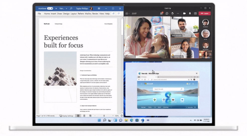Adjust the Word zoom slider
The image size is (247, 136).
click(x=104, y=116)
